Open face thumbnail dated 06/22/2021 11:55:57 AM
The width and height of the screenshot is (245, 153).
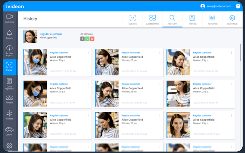point(178,125)
